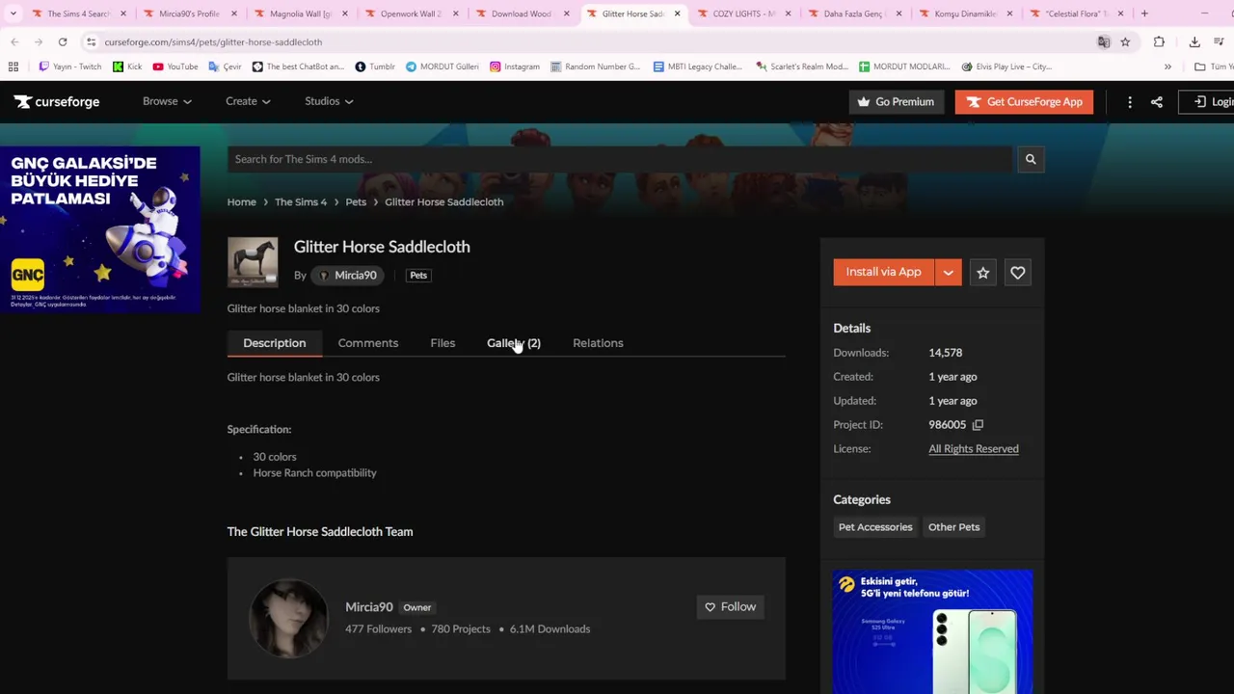Open install options dropdown arrow

point(948,273)
